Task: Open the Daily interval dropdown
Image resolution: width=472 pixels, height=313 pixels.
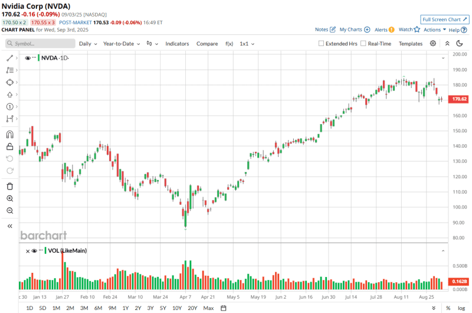Action: point(88,44)
